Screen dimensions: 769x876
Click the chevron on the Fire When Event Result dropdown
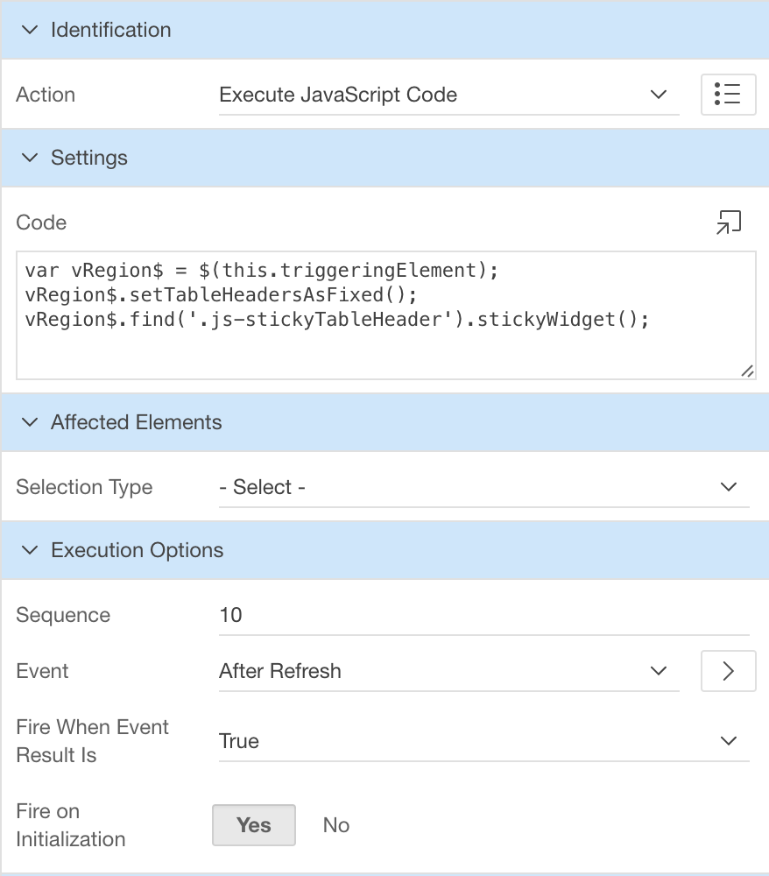click(x=728, y=740)
